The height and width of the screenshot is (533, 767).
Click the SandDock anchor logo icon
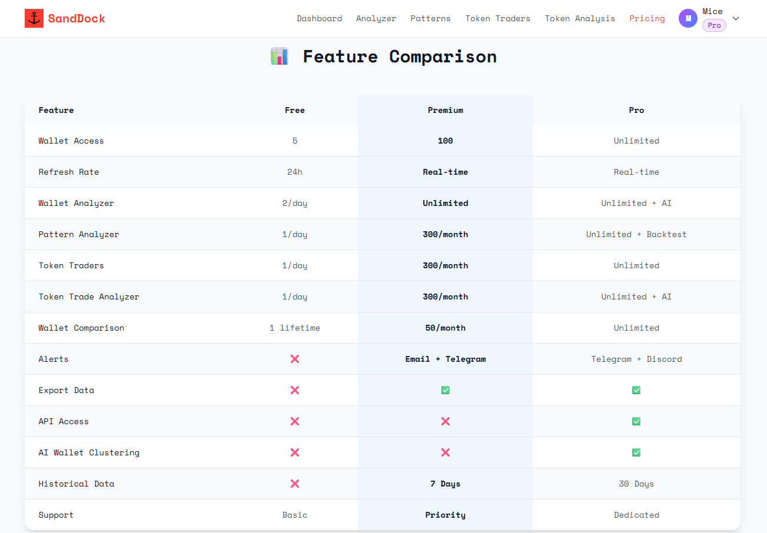pos(34,18)
